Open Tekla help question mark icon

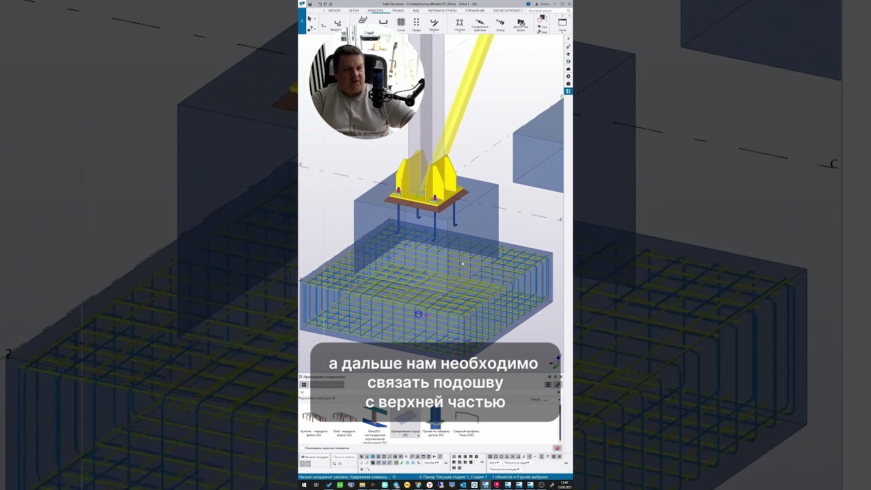pyautogui.click(x=528, y=4)
